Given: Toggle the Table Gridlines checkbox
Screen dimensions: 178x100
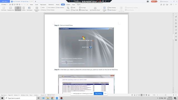Looking at the screenshot, I should pos(60,7).
